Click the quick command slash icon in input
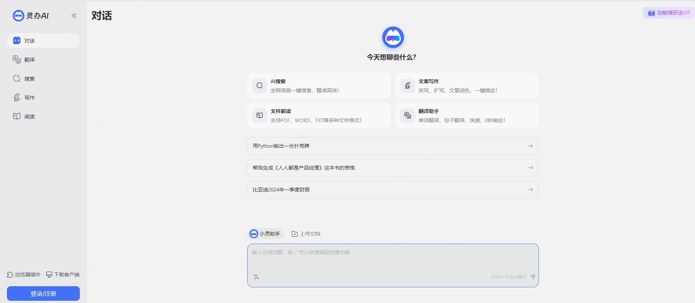This screenshot has width=695, height=303. click(x=256, y=277)
